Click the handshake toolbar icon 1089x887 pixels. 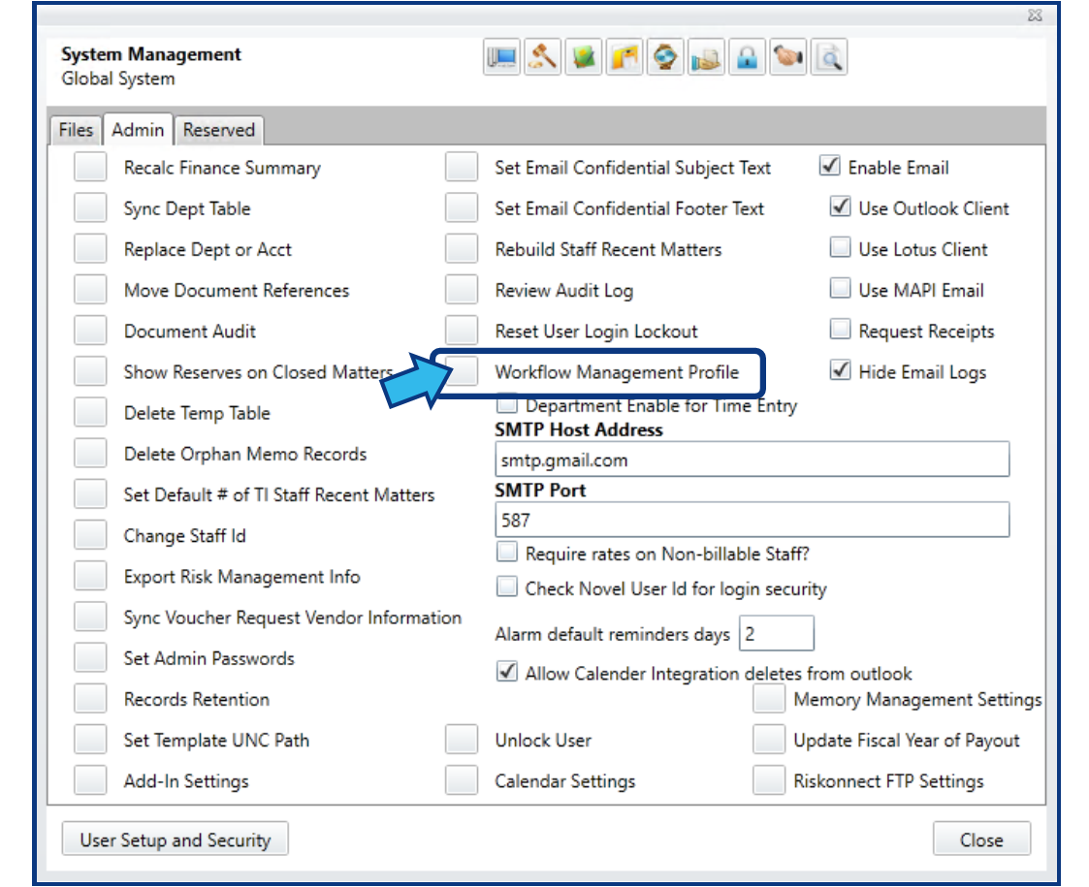point(788,57)
